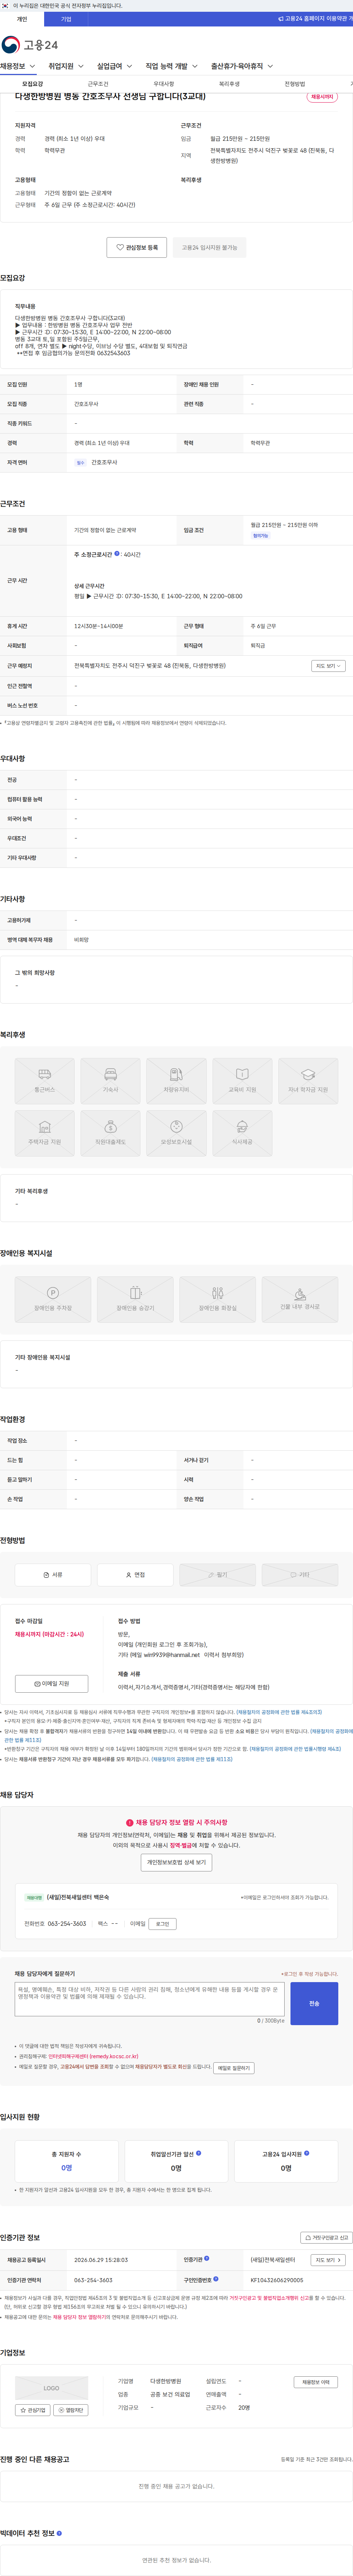
Task: Click the 건물 내부 경사로 facility icon
Action: tap(300, 1299)
